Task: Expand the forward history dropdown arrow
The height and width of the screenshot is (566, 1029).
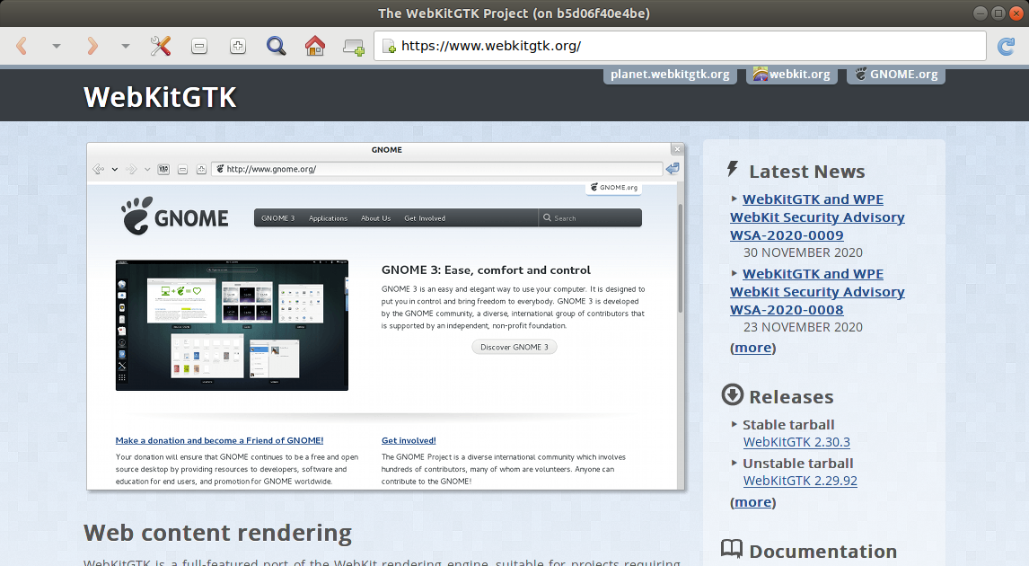Action: (x=124, y=45)
